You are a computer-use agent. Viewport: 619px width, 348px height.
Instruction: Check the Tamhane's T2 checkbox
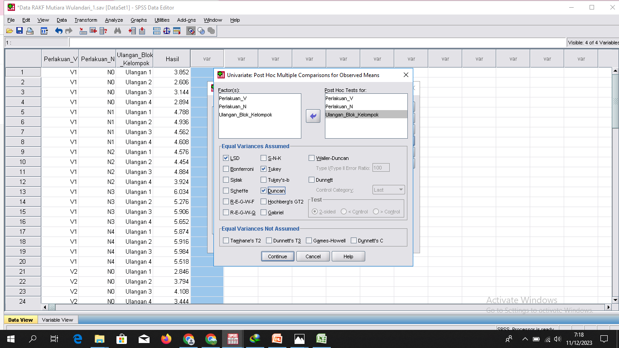point(226,241)
